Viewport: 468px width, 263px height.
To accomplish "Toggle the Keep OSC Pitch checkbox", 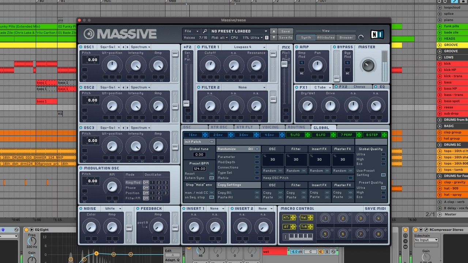I will coord(350,178).
